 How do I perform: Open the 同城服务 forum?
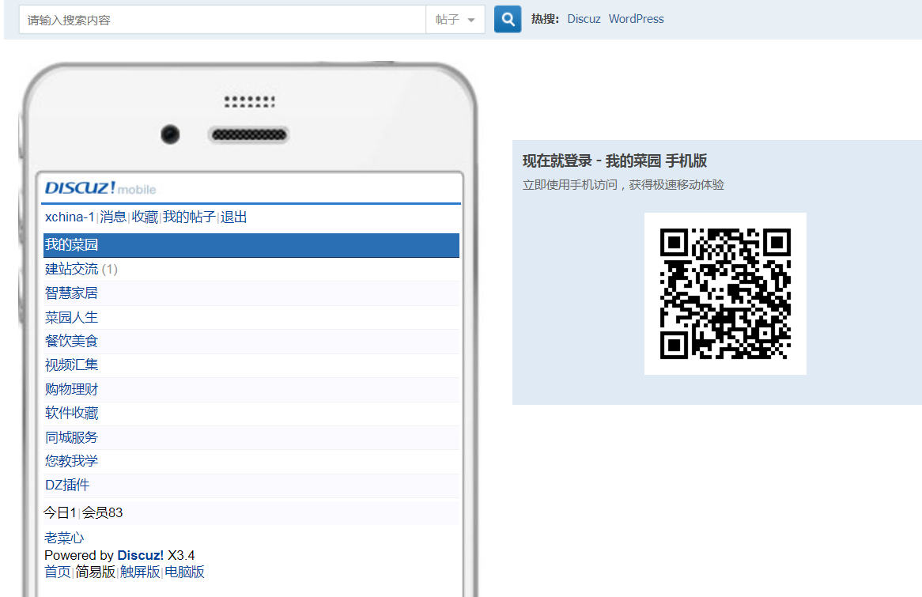tap(71, 437)
